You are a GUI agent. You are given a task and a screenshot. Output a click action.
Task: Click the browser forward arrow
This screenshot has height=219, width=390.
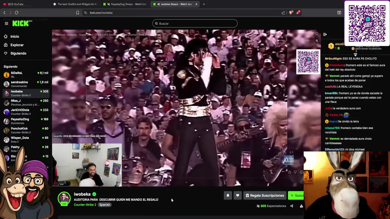10,12
